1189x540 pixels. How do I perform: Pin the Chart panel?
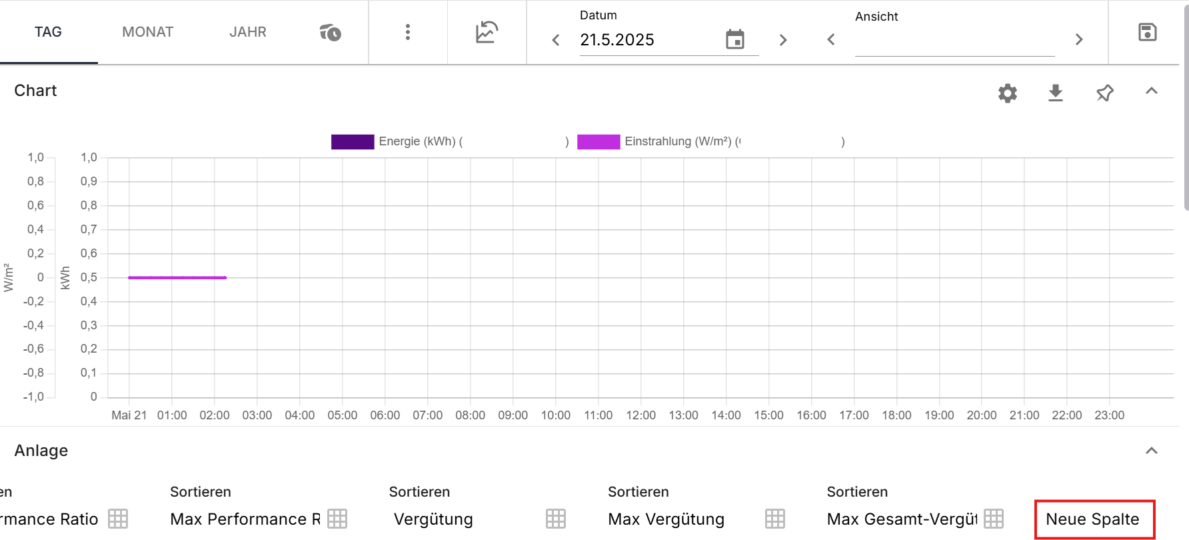click(1104, 93)
